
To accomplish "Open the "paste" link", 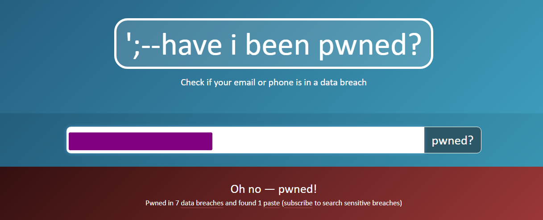I will [x=271, y=204].
